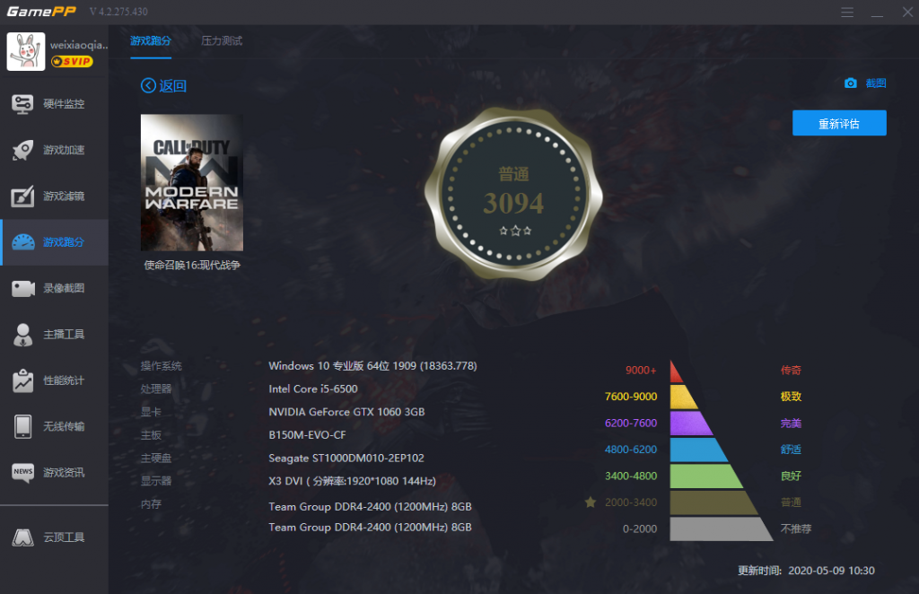919x594 pixels.
Task: Click the Intel Core i5-6500 processor text
Action: pos(313,389)
